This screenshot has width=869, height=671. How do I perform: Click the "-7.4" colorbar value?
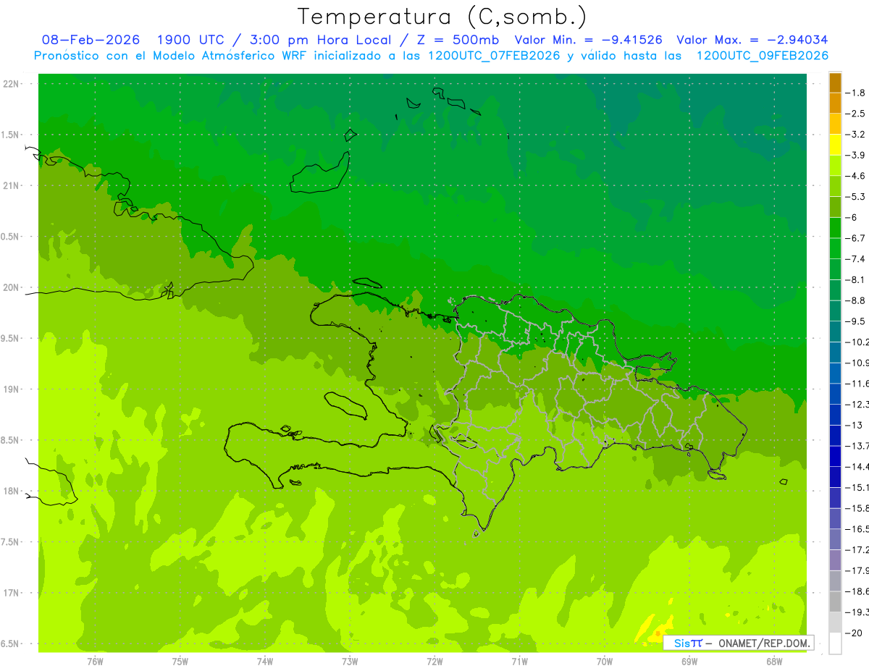pyautogui.click(x=855, y=259)
